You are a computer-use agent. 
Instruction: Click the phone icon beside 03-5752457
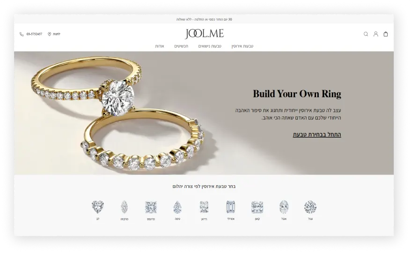click(x=22, y=34)
